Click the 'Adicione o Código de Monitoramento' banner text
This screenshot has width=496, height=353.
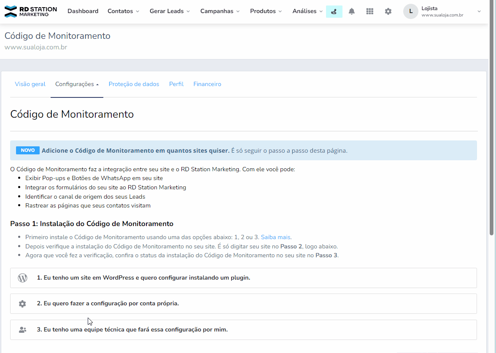point(136,151)
